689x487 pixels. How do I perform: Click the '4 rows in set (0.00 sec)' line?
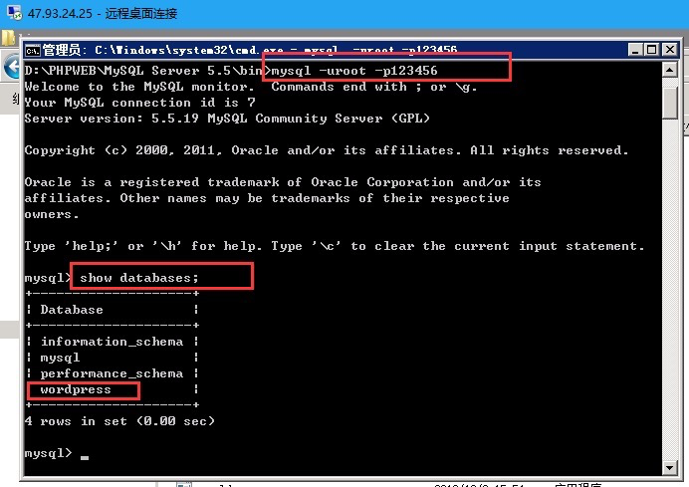click(119, 421)
